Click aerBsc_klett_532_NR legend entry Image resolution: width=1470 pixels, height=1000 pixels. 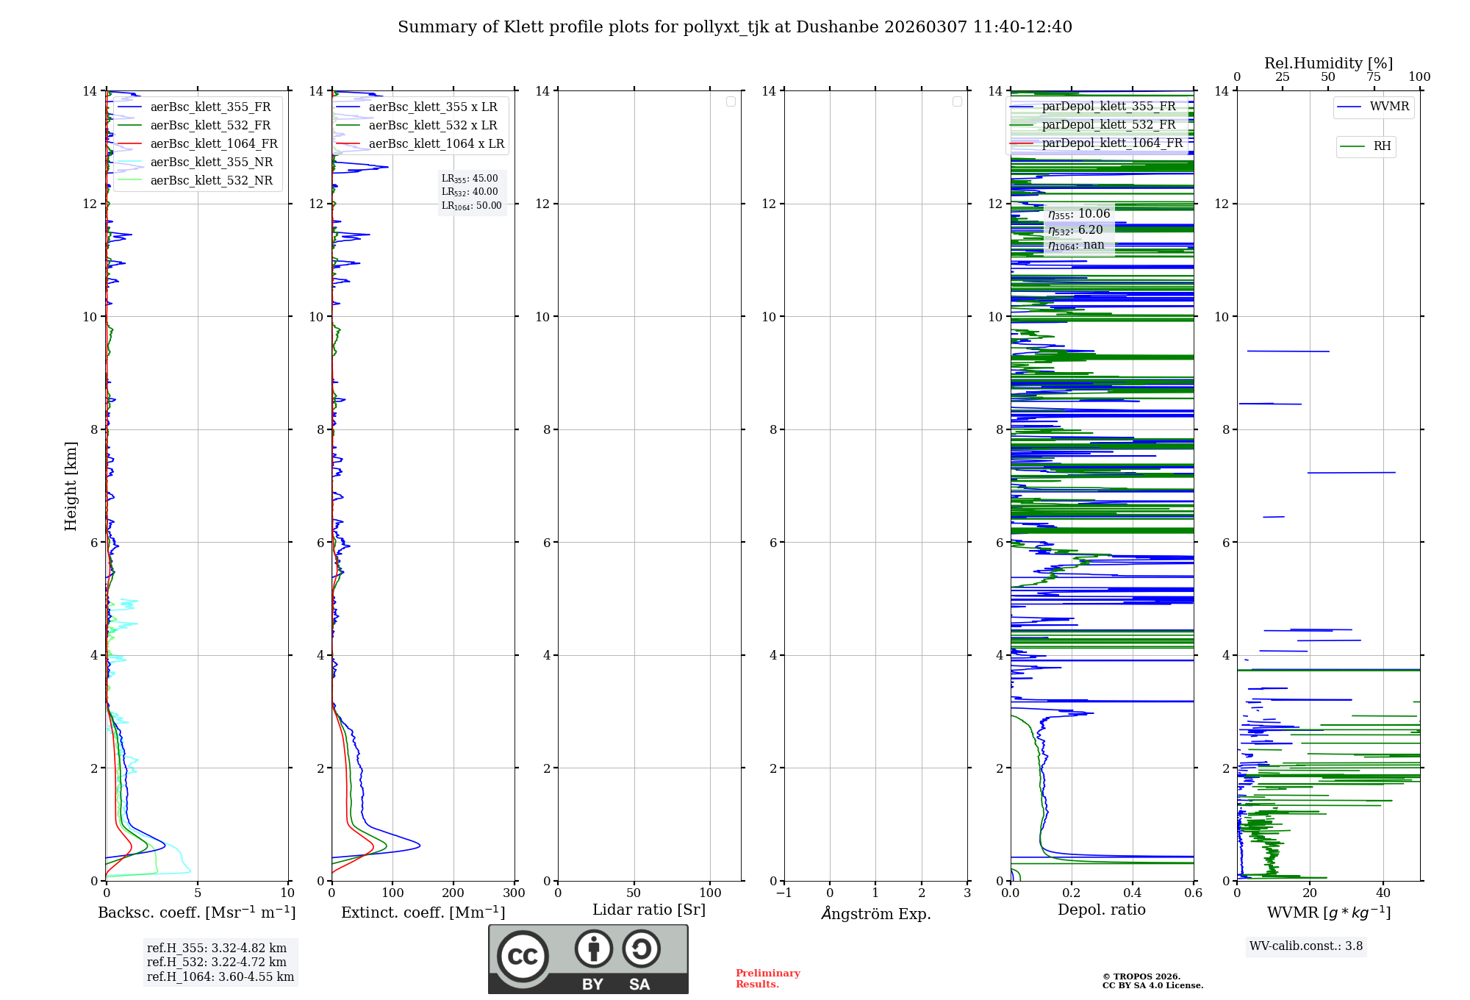point(211,180)
